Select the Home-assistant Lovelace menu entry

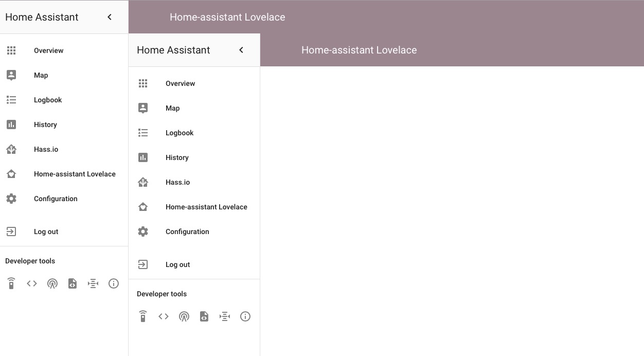tap(206, 207)
